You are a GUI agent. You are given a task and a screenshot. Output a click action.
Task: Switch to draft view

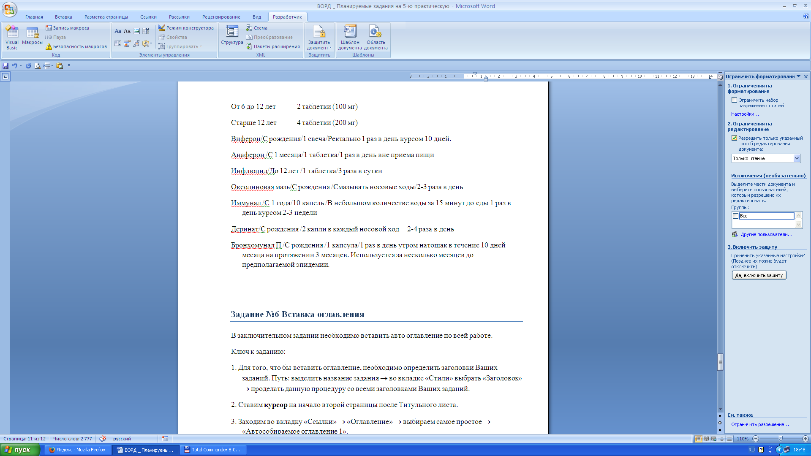(x=729, y=439)
